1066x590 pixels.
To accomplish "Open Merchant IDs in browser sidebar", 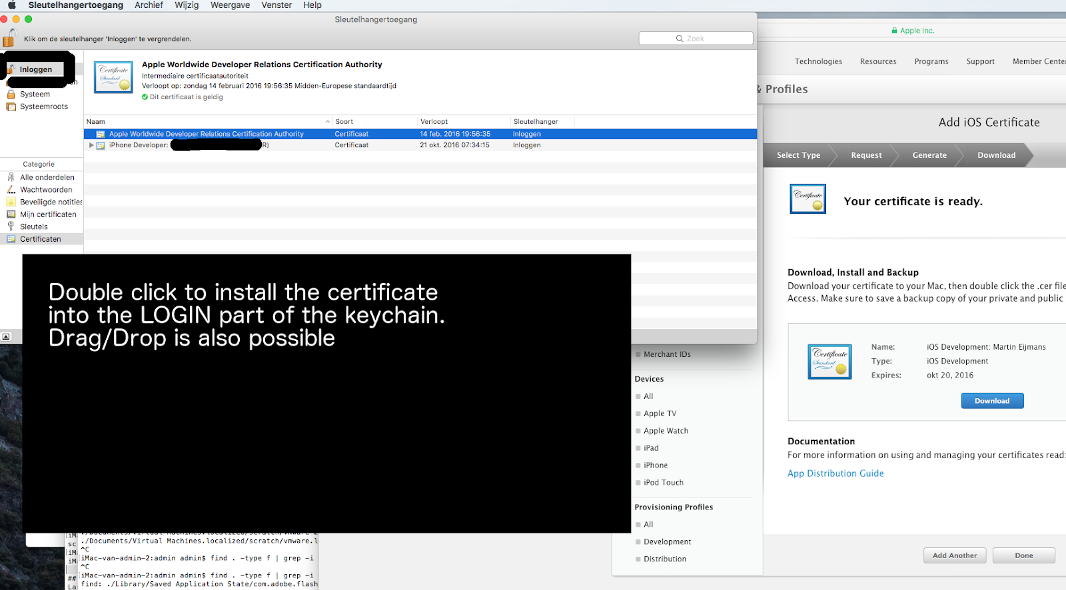I will pos(667,355).
